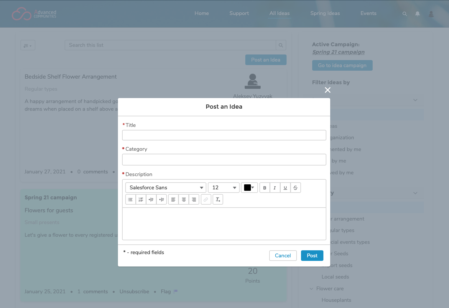Screen dimensions: 449x308
Task: Click the flag icon on Flowers for guests
Action: click(176, 292)
